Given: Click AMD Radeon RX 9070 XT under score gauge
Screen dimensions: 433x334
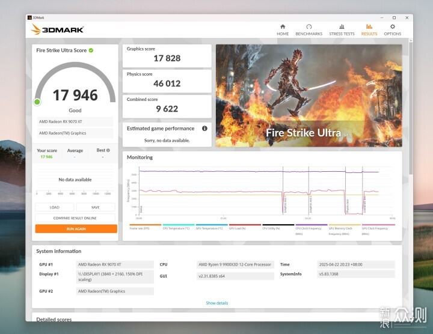Looking at the screenshot, I should (x=75, y=121).
